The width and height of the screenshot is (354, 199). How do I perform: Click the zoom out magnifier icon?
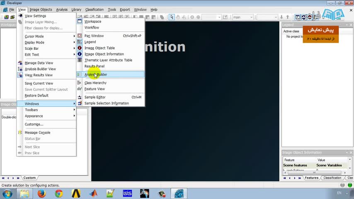coord(192,17)
